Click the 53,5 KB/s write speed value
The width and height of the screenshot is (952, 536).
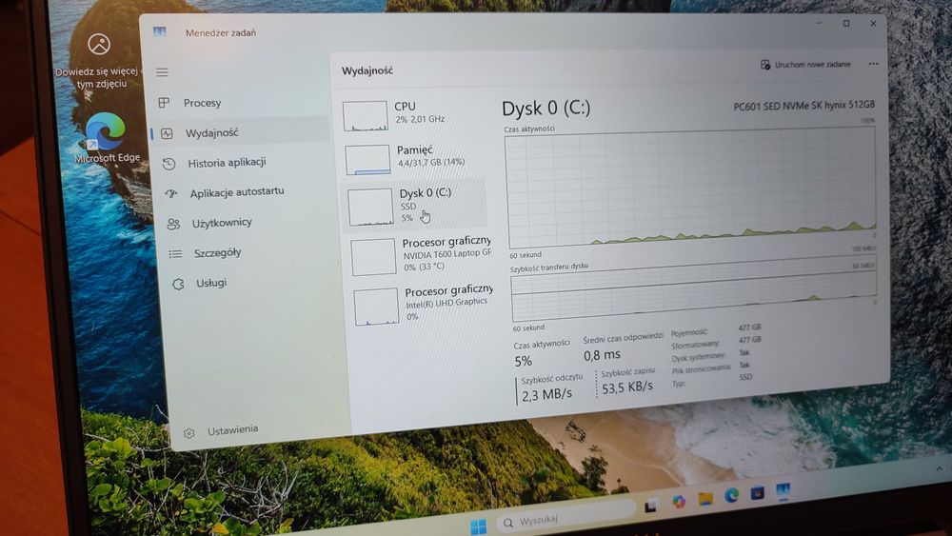pyautogui.click(x=627, y=387)
